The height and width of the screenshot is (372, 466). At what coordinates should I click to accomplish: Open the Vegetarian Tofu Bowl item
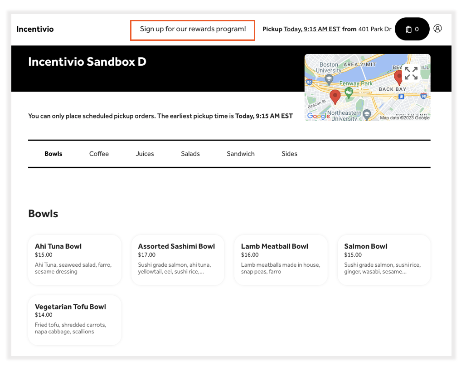click(x=75, y=320)
